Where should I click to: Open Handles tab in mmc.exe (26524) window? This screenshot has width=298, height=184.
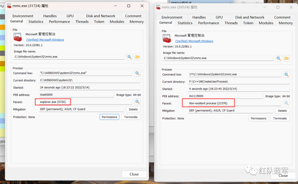coord(199,17)
